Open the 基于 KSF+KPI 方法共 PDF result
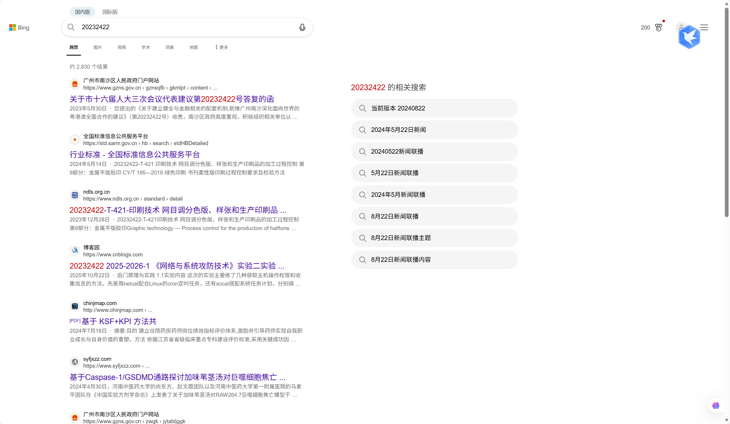This screenshot has width=730, height=424. pyautogui.click(x=119, y=321)
